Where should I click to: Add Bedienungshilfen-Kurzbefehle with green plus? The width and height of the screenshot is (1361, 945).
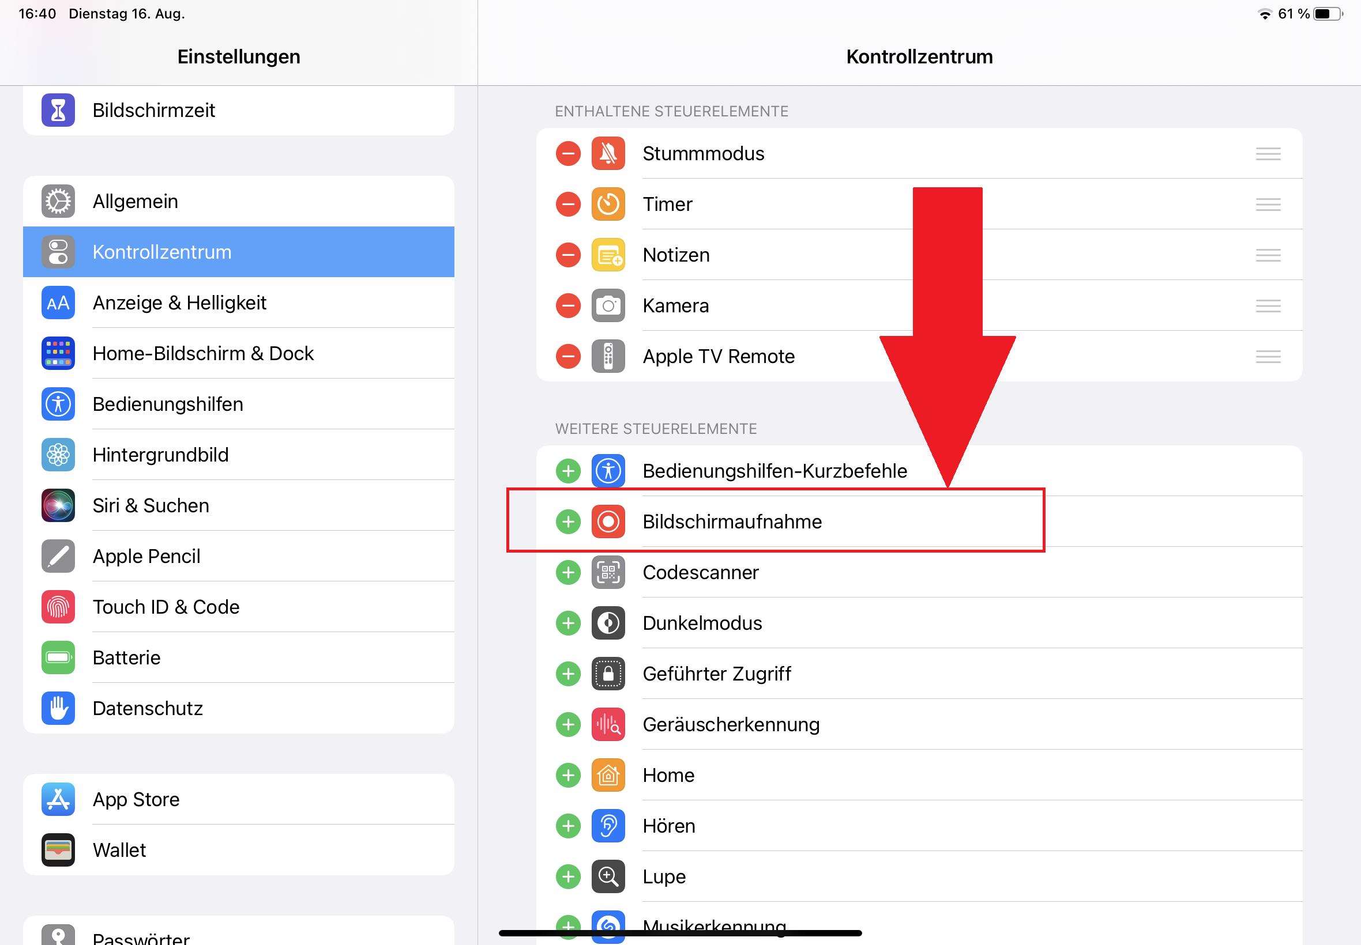(568, 471)
